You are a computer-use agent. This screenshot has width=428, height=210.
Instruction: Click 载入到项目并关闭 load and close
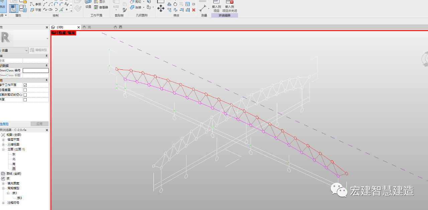[x=230, y=7]
